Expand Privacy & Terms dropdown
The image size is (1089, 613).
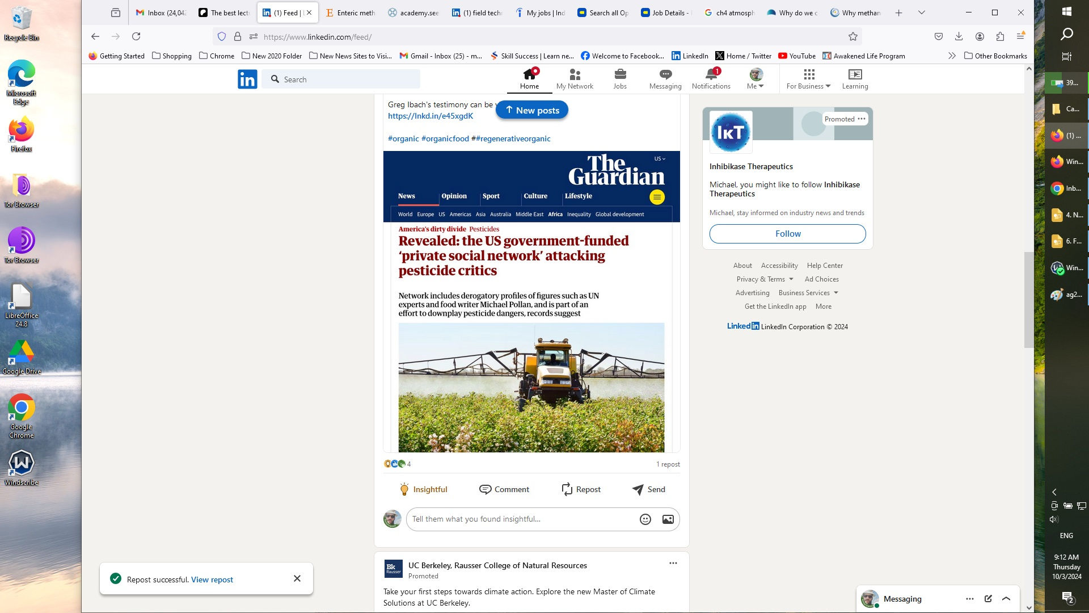[765, 279]
